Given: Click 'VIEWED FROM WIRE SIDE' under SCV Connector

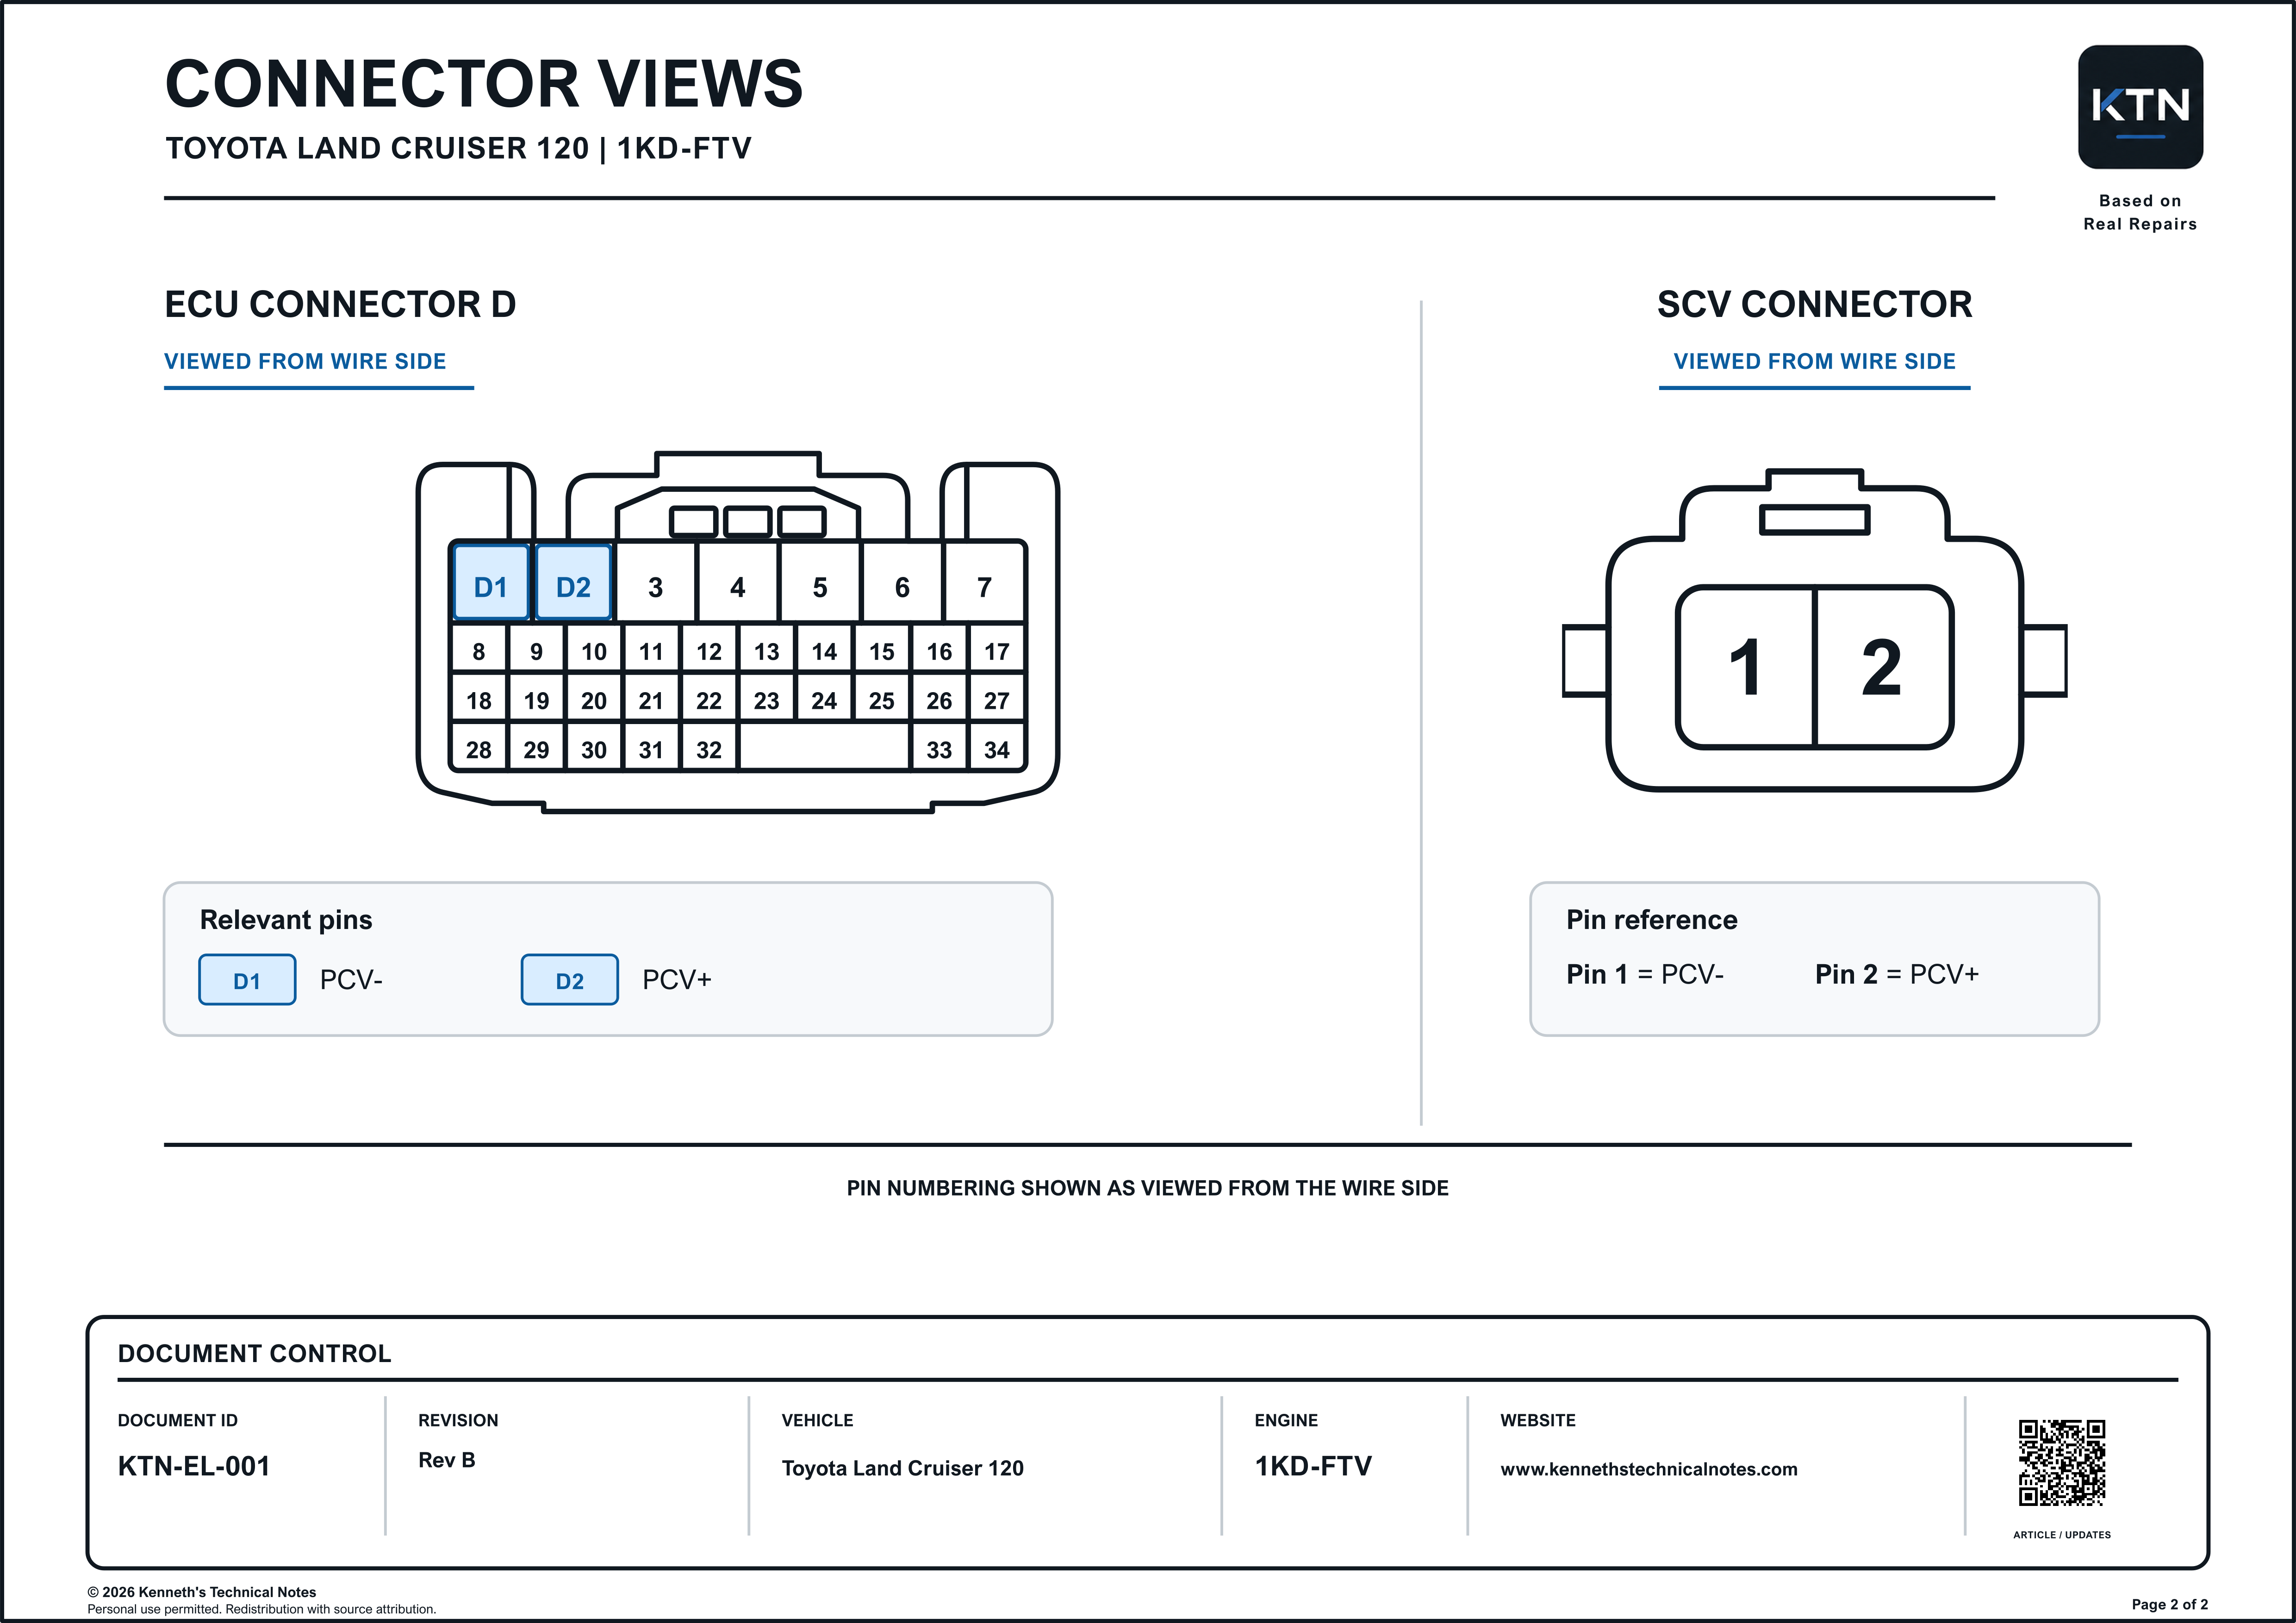Looking at the screenshot, I should coord(1815,362).
